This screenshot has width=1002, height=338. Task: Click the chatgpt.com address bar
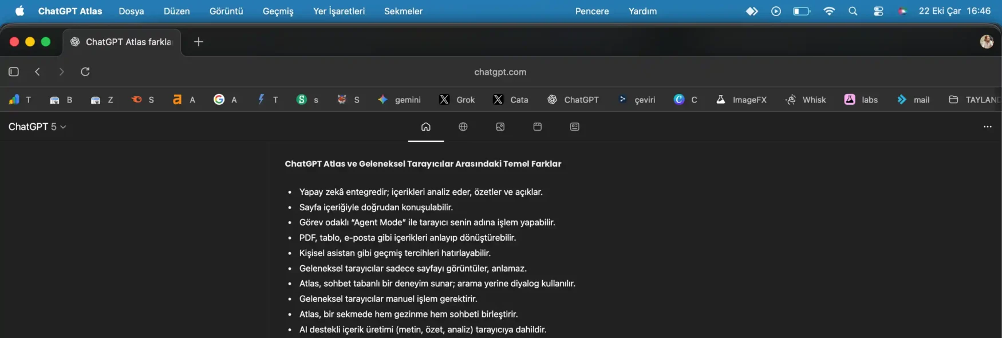click(x=500, y=72)
